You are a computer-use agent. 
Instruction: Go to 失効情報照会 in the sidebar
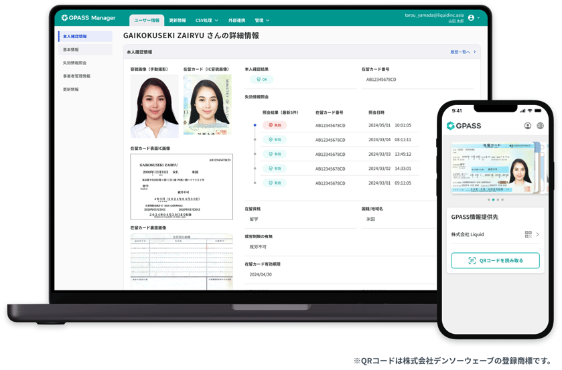(75, 63)
